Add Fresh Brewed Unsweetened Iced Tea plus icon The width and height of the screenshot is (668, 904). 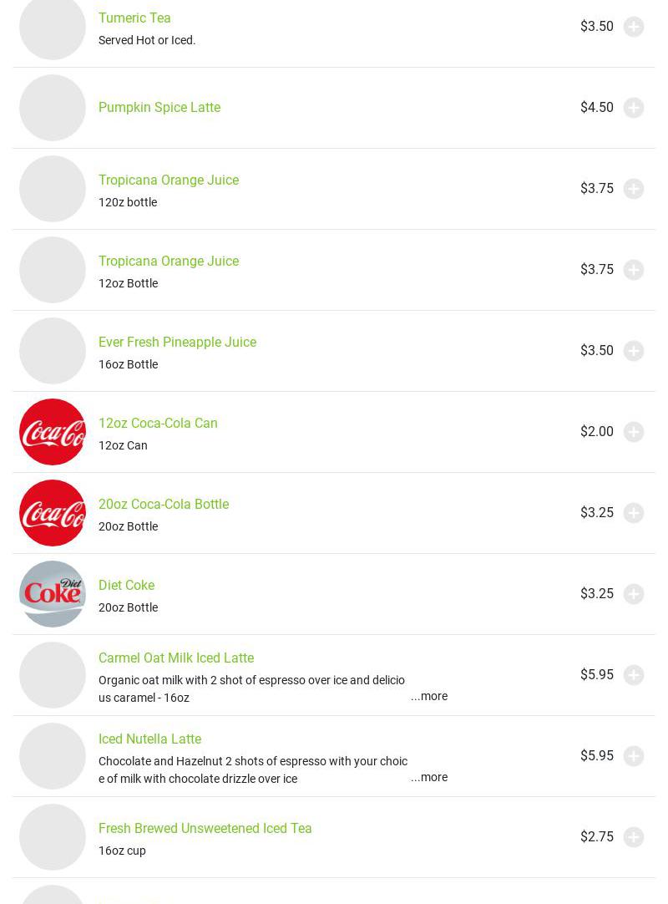634,837
